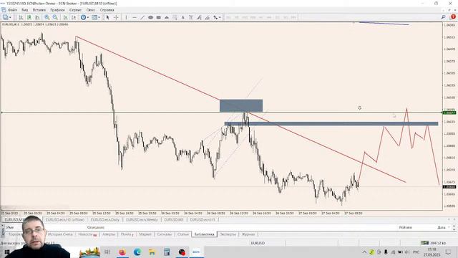Viewport: 458px width, 258px height.
Task: Switch to EURUSD.ecn,H2 (offline) chart tab
Action: [65, 220]
